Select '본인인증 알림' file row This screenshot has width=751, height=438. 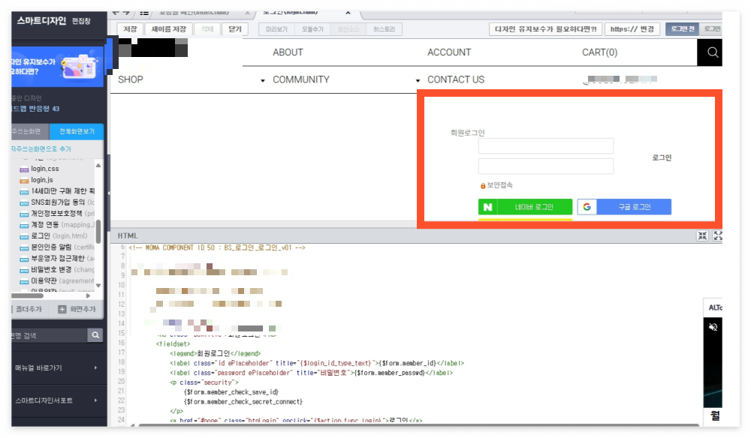[x=57, y=247]
